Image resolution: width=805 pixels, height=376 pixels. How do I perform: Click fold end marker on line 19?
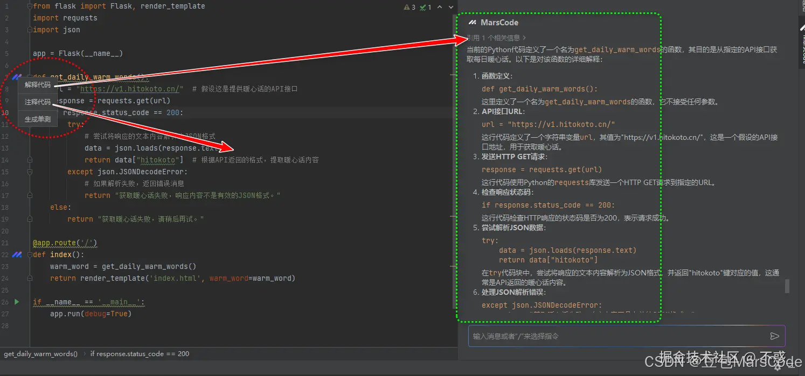click(x=29, y=219)
